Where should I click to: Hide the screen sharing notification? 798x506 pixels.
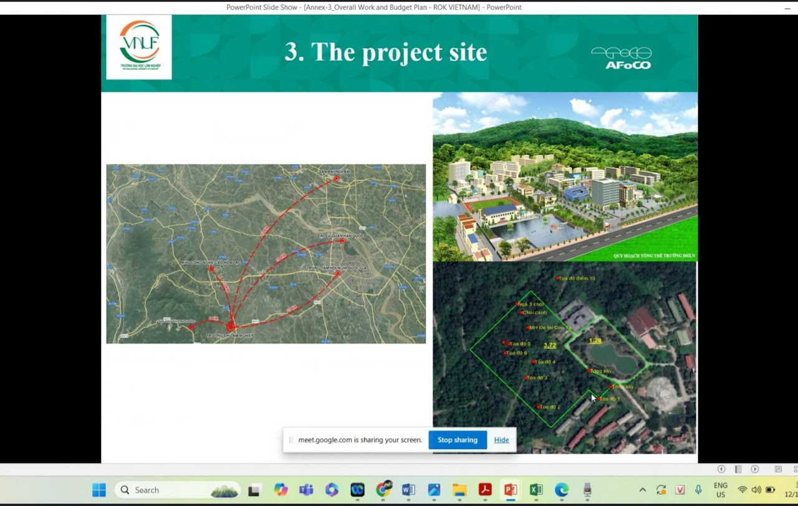[x=501, y=440]
